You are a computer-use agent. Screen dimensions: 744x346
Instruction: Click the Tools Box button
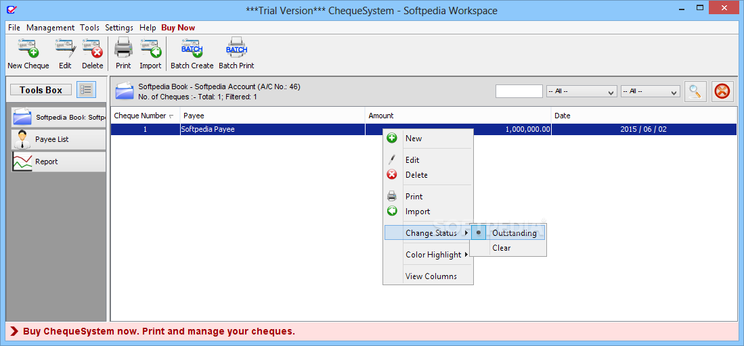(41, 90)
